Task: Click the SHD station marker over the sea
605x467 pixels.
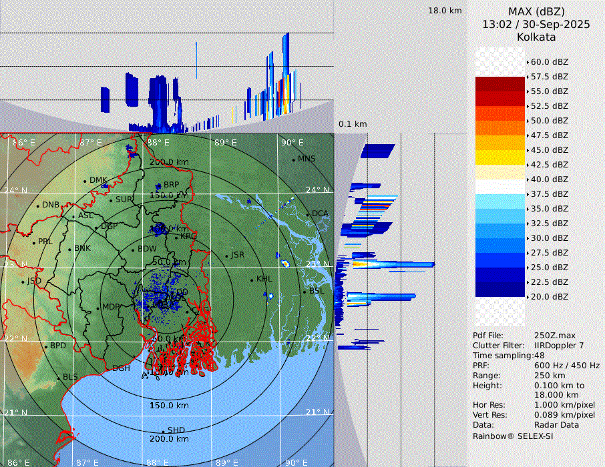Action: [163, 431]
